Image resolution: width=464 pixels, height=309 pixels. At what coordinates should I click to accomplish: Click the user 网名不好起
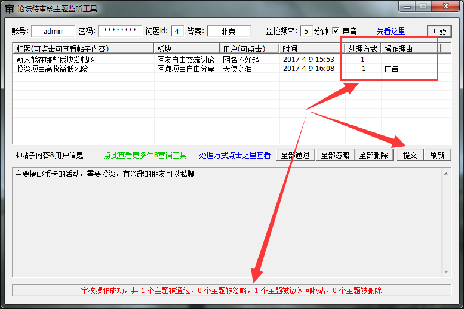[x=241, y=60]
